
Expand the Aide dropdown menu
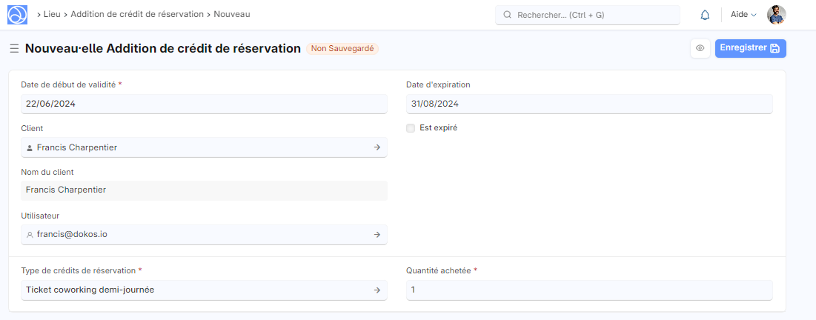(x=743, y=15)
